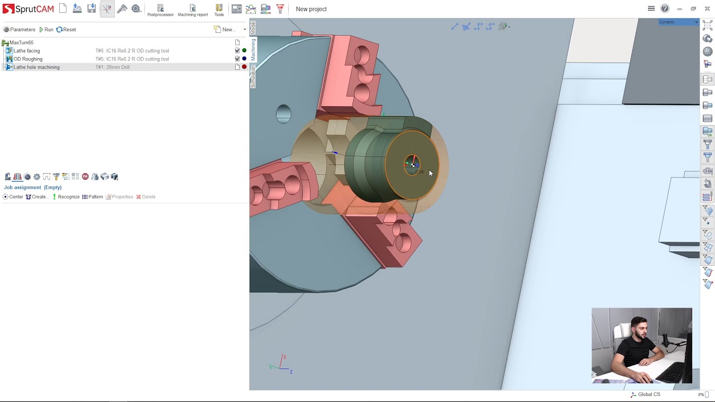The width and height of the screenshot is (715, 402).
Task: Toggle the Lathe facing enabled checkbox
Action: (237, 51)
